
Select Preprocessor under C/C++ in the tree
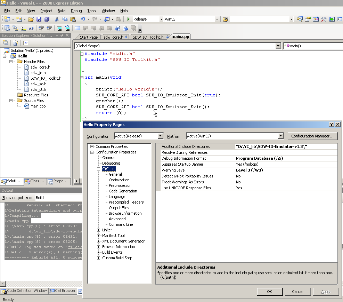tap(120, 185)
